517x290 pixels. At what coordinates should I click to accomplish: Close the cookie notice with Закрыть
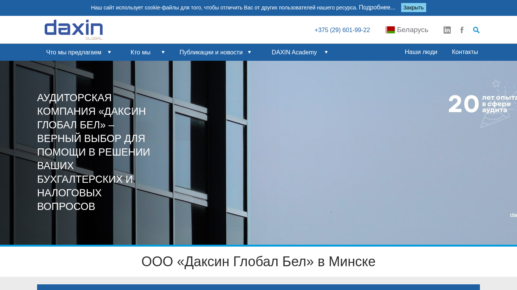pos(414,8)
